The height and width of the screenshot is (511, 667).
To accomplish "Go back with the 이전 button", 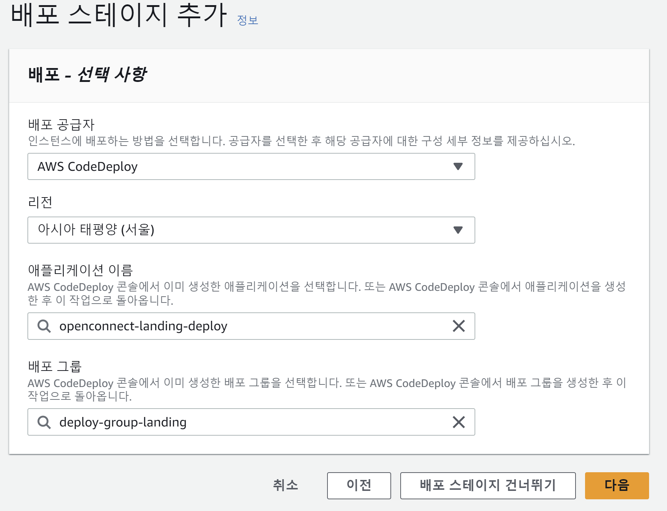I will coord(359,485).
